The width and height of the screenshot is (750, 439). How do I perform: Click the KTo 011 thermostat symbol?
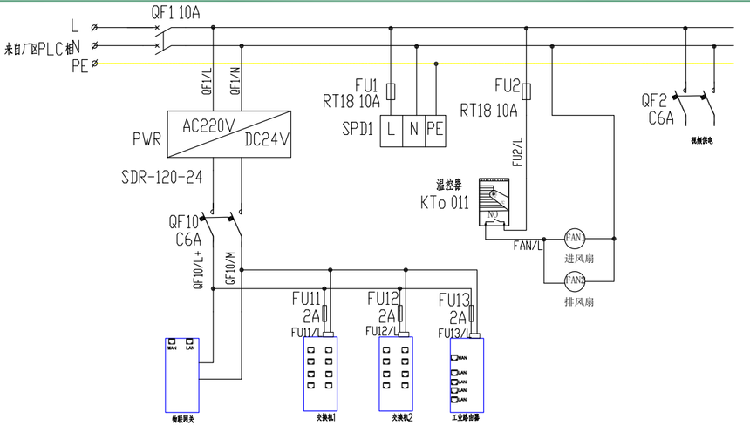(x=494, y=202)
